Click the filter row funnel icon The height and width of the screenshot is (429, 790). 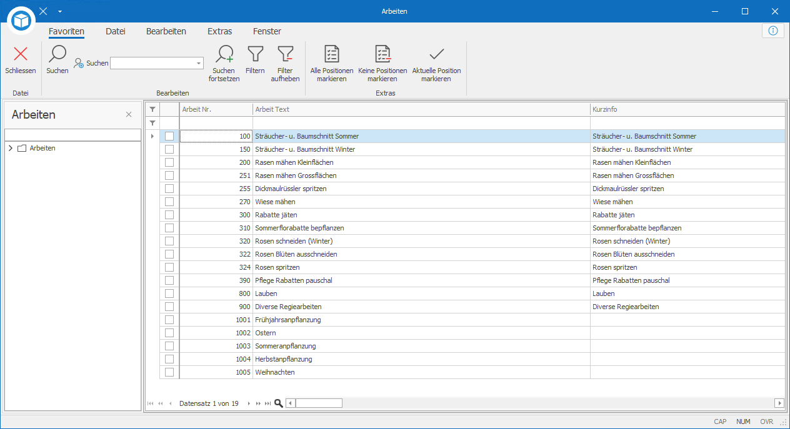pyautogui.click(x=152, y=123)
